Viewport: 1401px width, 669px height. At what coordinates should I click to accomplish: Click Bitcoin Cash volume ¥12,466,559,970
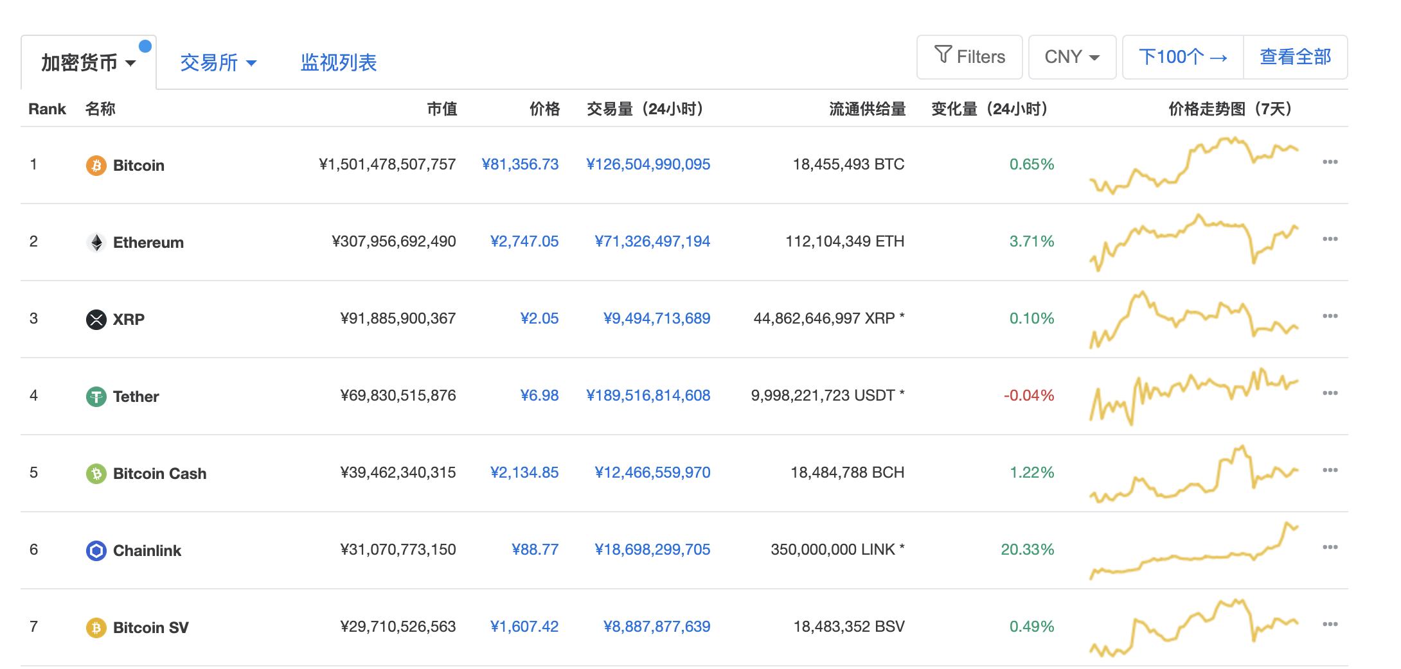coord(653,473)
